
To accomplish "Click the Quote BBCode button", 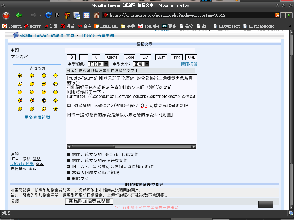I will coord(113,57).
